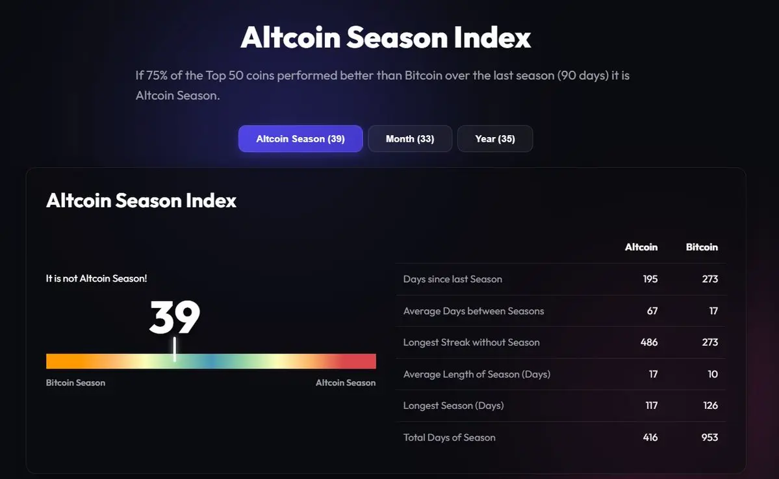Image resolution: width=779 pixels, height=479 pixels.
Task: Click the Total Days of Season label
Action: [x=449, y=437]
